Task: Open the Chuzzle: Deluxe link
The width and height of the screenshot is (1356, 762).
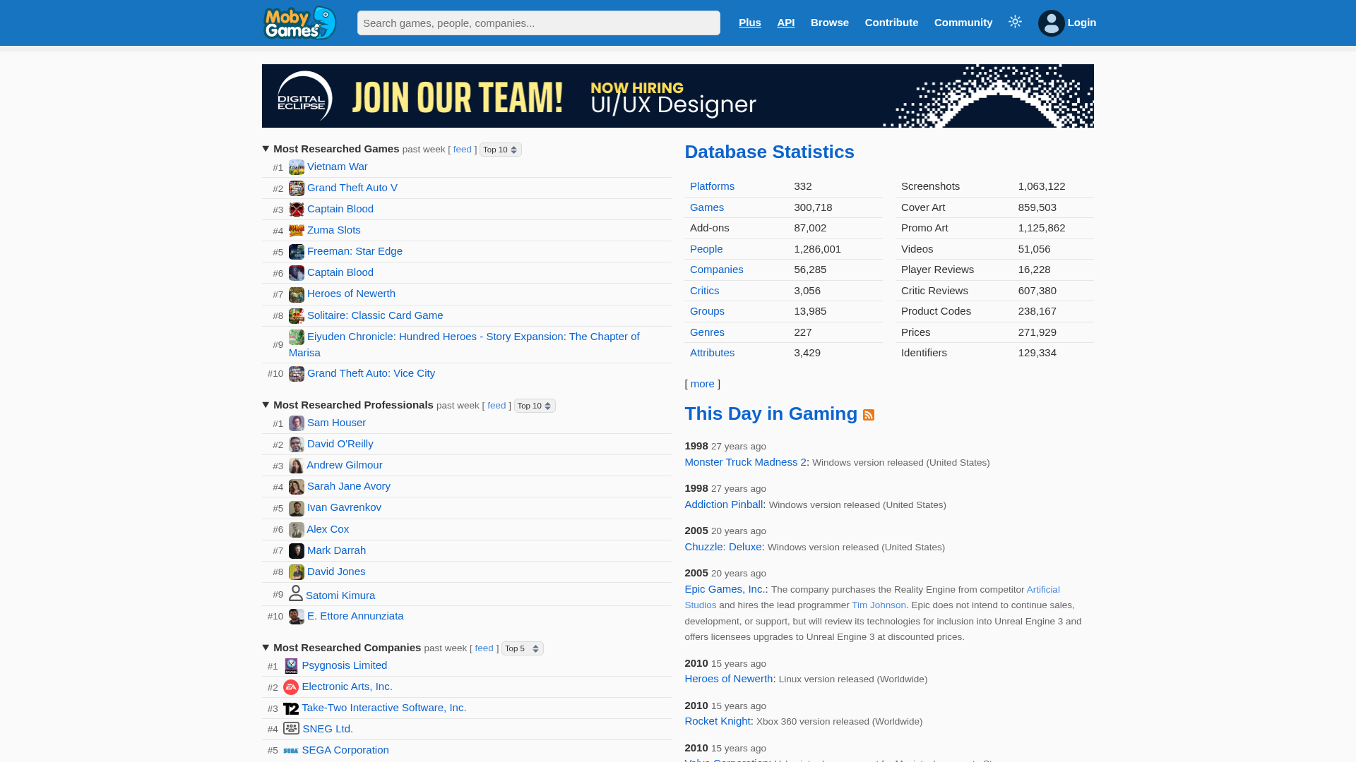Action: (x=723, y=547)
